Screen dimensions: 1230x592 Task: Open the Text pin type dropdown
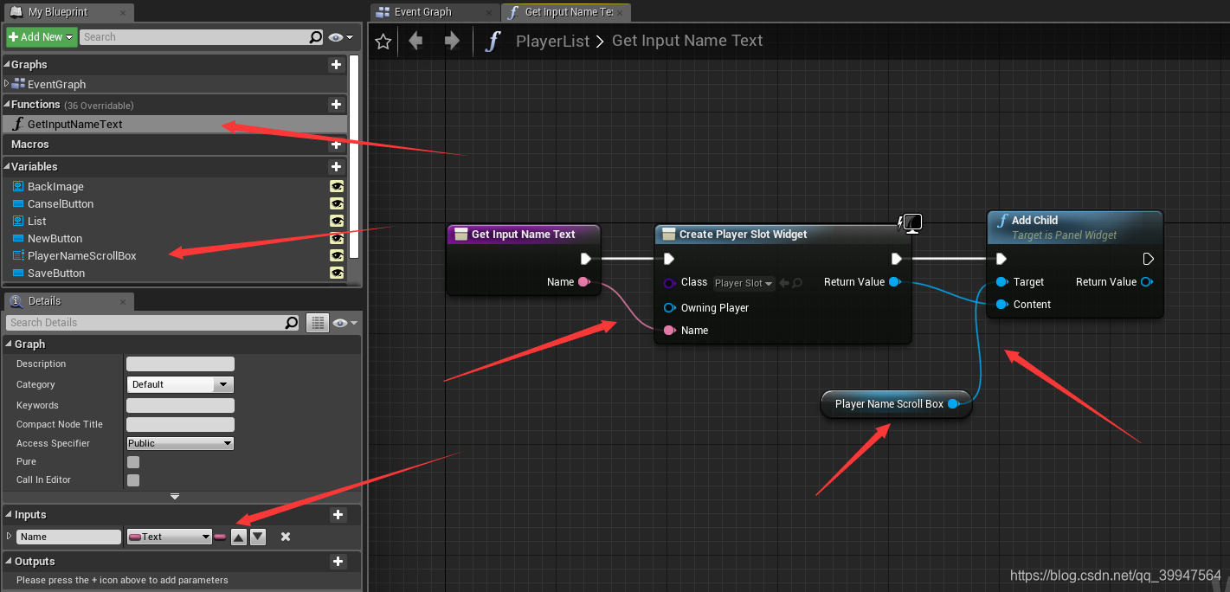click(170, 537)
